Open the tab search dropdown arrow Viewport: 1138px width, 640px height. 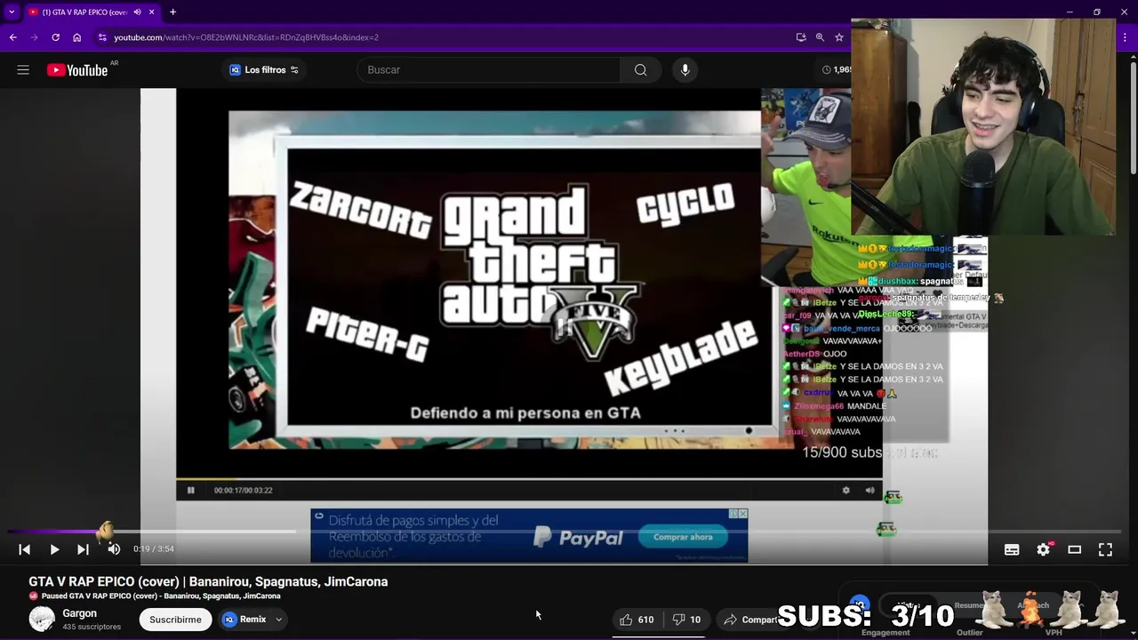coord(12,12)
